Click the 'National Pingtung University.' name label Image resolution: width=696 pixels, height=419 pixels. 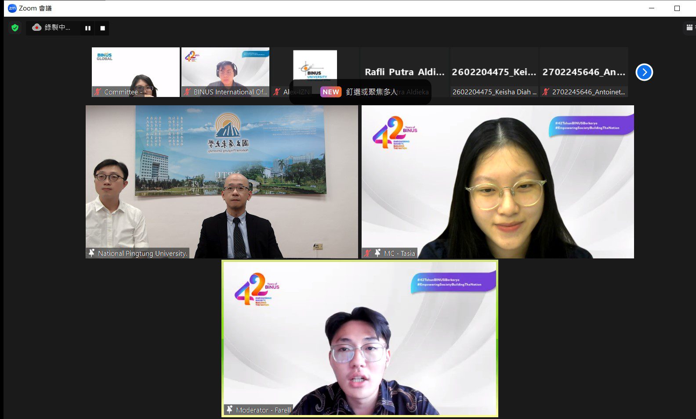(143, 253)
